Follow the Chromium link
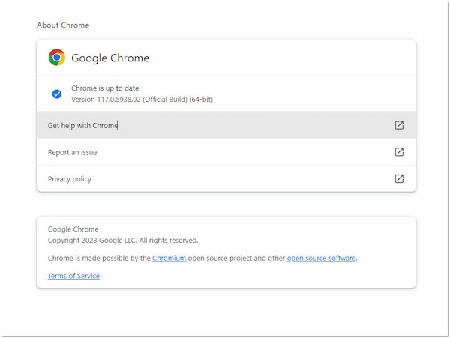450x338 pixels. point(169,258)
